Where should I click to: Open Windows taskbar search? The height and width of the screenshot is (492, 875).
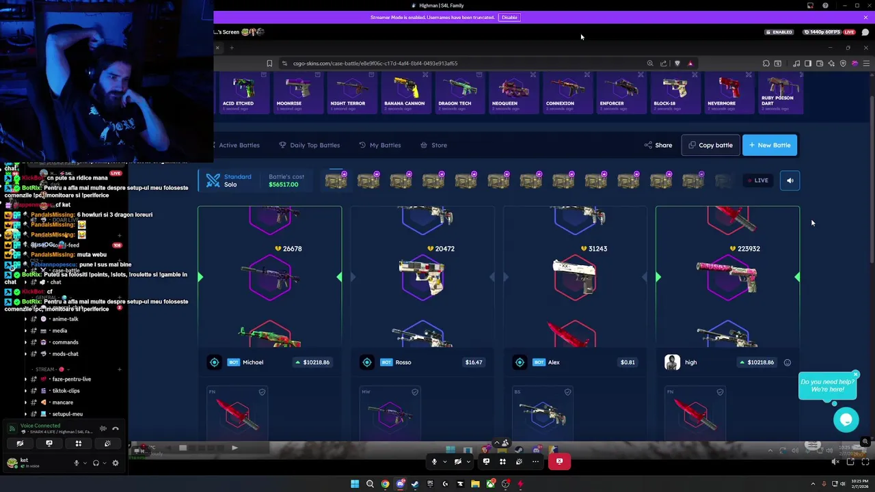tap(370, 484)
